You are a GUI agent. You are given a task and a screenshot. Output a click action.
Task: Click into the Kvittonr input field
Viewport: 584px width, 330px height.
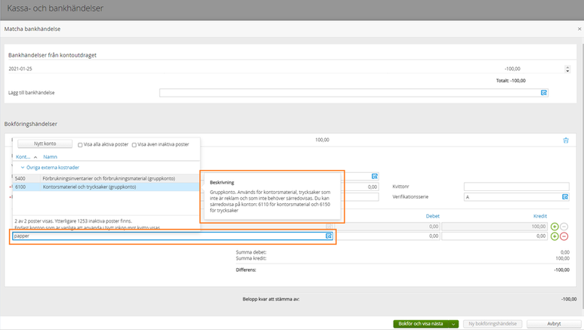click(517, 187)
